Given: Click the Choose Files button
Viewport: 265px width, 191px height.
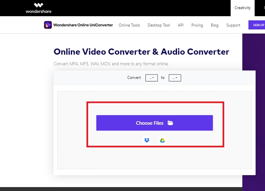Looking at the screenshot, I should tap(154, 123).
